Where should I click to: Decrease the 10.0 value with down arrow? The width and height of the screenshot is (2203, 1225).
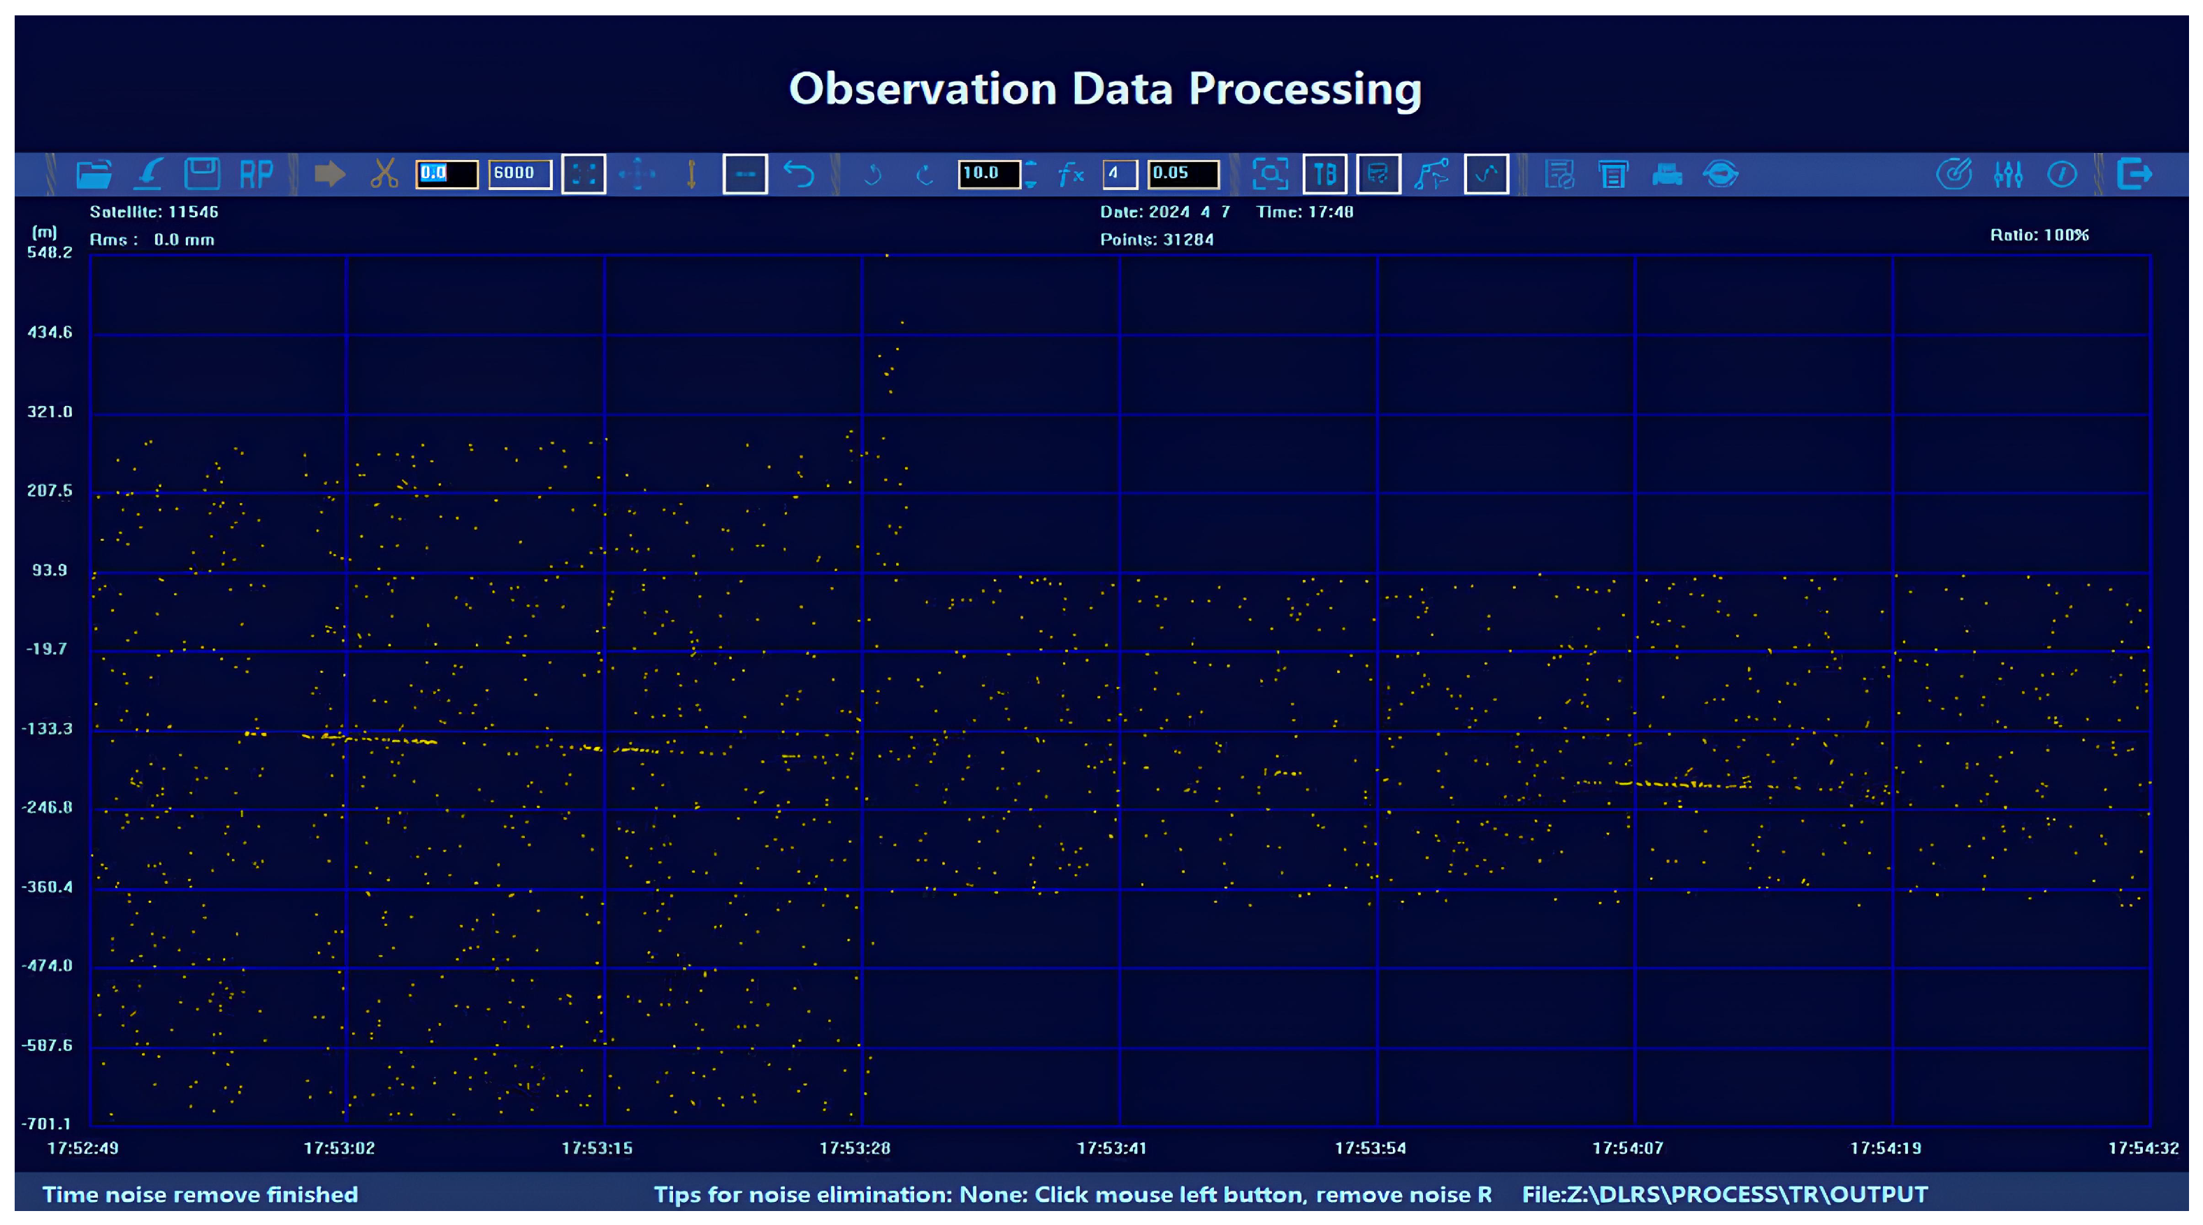click(x=1030, y=182)
